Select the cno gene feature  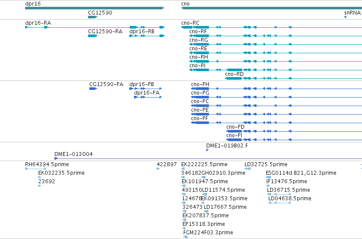click(x=271, y=8)
